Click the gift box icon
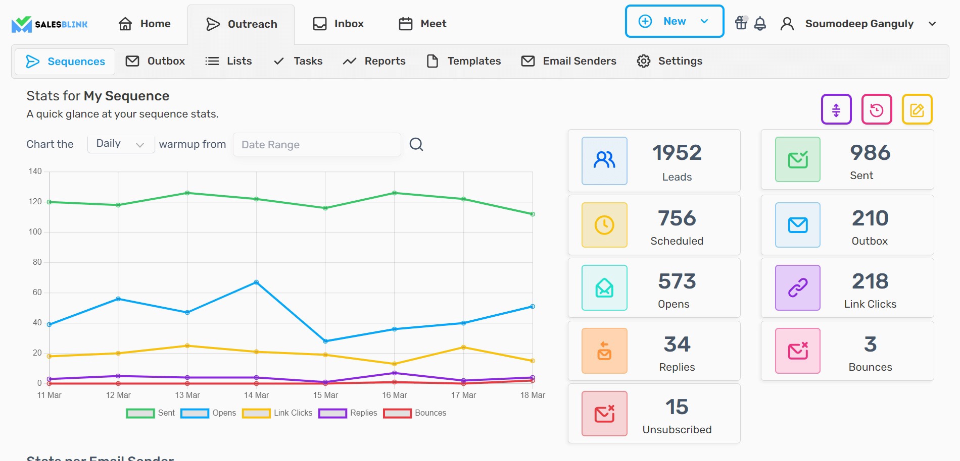The width and height of the screenshot is (960, 461). tap(741, 23)
